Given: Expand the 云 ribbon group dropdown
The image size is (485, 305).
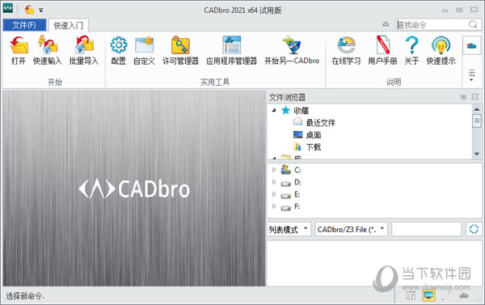Looking at the screenshot, I should click(472, 76).
